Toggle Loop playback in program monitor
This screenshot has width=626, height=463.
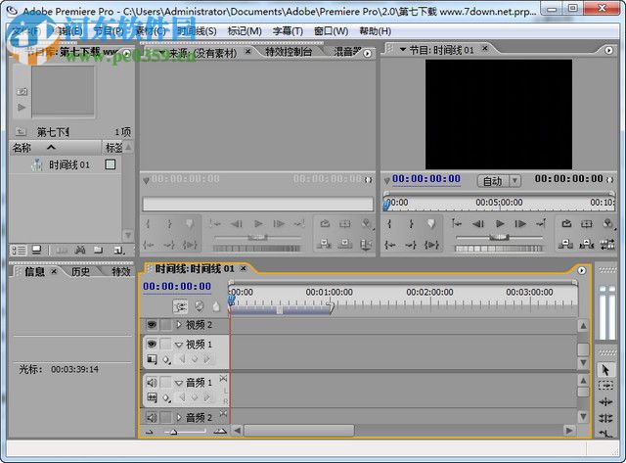point(566,224)
